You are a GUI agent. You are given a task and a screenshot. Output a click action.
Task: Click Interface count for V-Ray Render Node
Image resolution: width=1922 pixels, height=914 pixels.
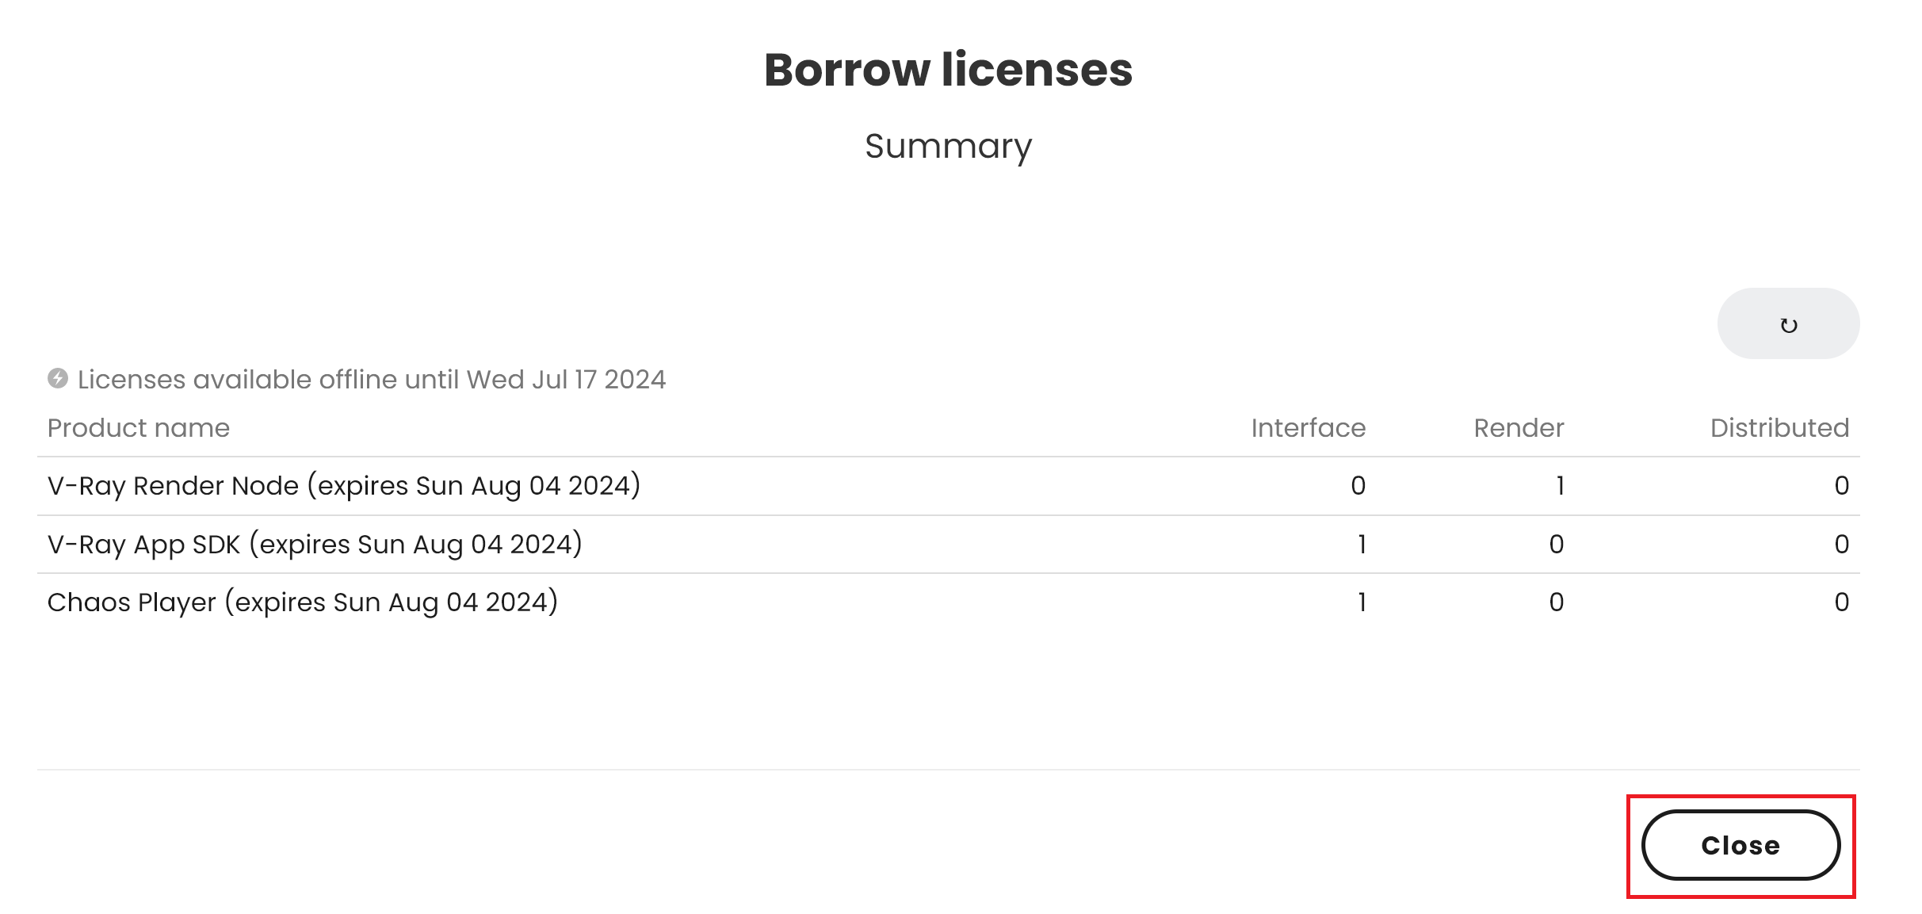pos(1358,485)
